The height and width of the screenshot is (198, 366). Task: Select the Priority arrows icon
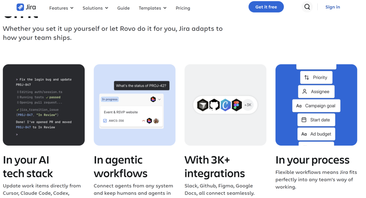(306, 78)
